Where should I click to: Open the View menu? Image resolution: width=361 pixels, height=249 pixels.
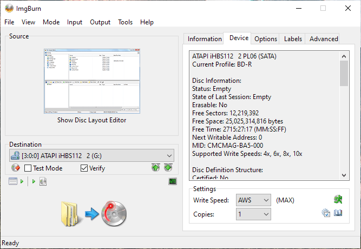click(x=28, y=22)
